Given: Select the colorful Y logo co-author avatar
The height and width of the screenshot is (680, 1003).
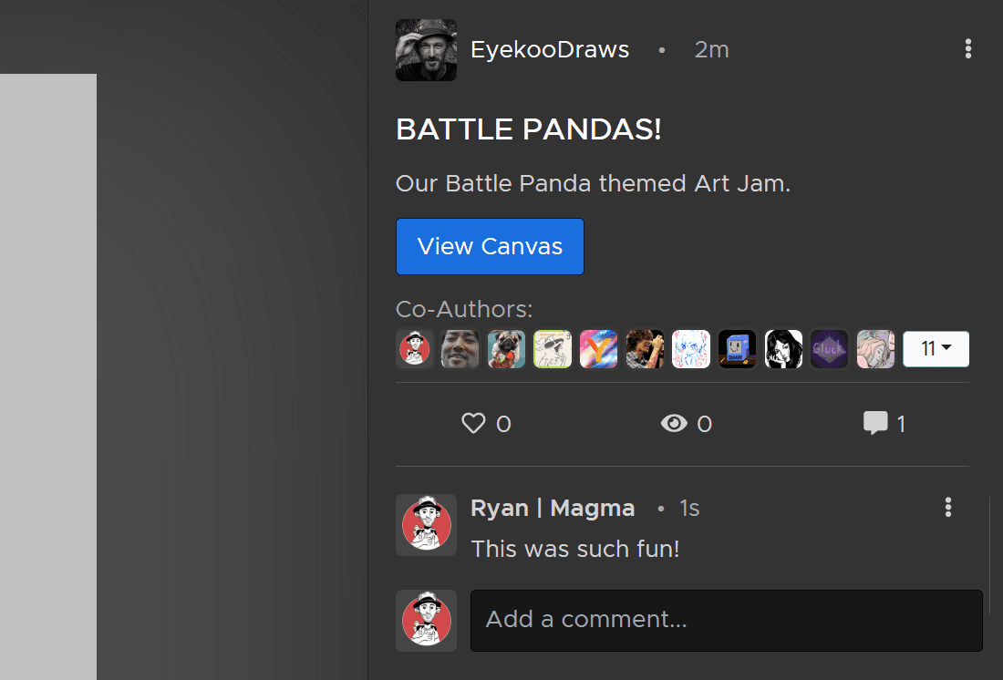Looking at the screenshot, I should coord(599,349).
